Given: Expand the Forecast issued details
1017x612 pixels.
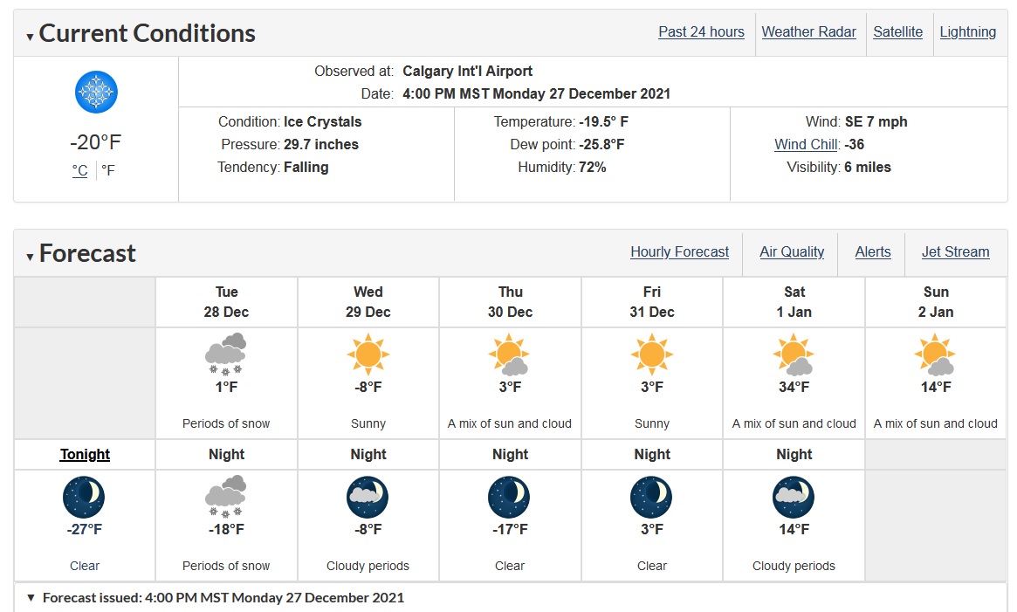Looking at the screenshot, I should coord(31,597).
